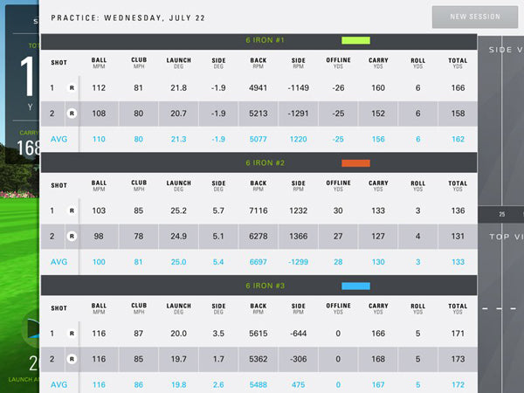Image resolution: width=524 pixels, height=393 pixels.
Task: Start a new session with the New Session button
Action: click(474, 17)
